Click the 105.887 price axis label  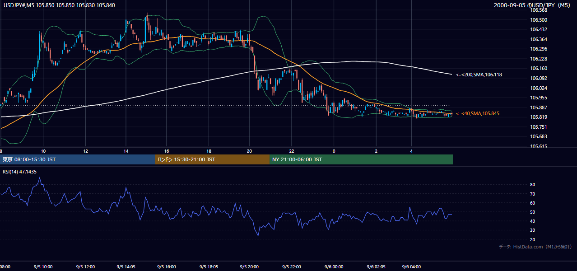[539, 107]
